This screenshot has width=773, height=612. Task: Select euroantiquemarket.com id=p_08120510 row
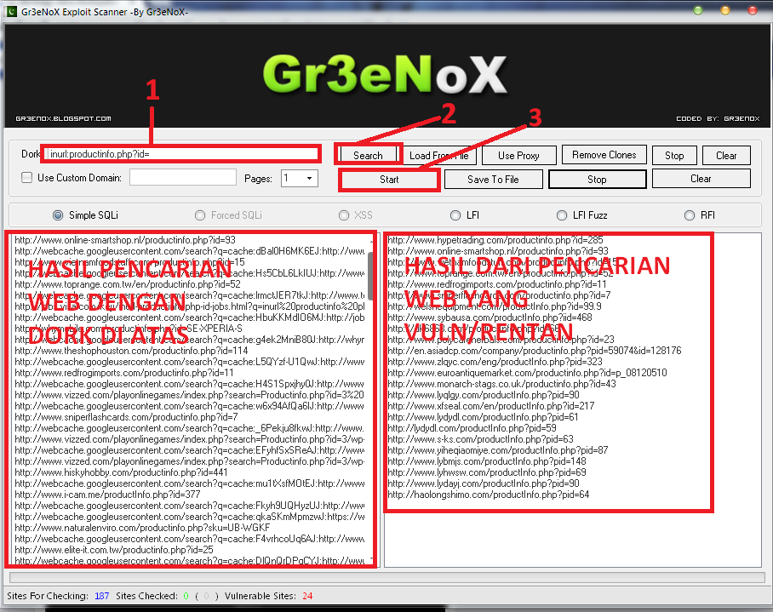[528, 373]
